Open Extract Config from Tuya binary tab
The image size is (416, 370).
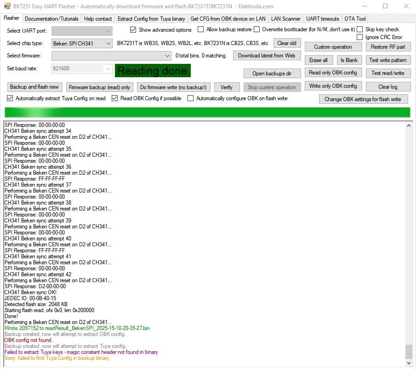coord(151,19)
